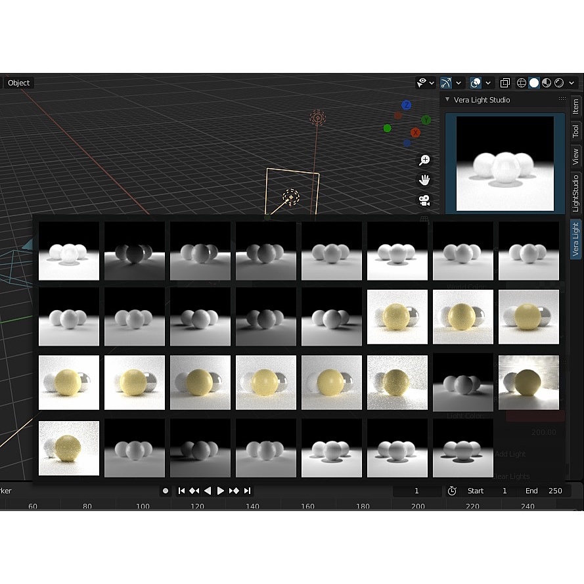Click the zoom view magnifier icon
This screenshot has height=584, width=584.
[424, 160]
